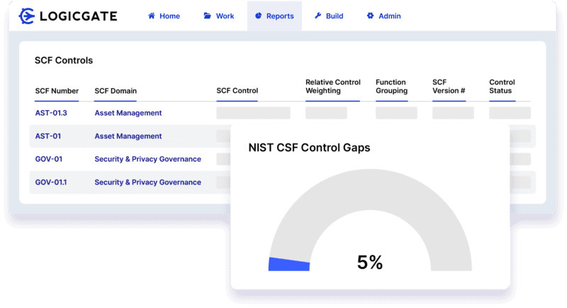Sort by the SCF Control column header

pos(237,90)
